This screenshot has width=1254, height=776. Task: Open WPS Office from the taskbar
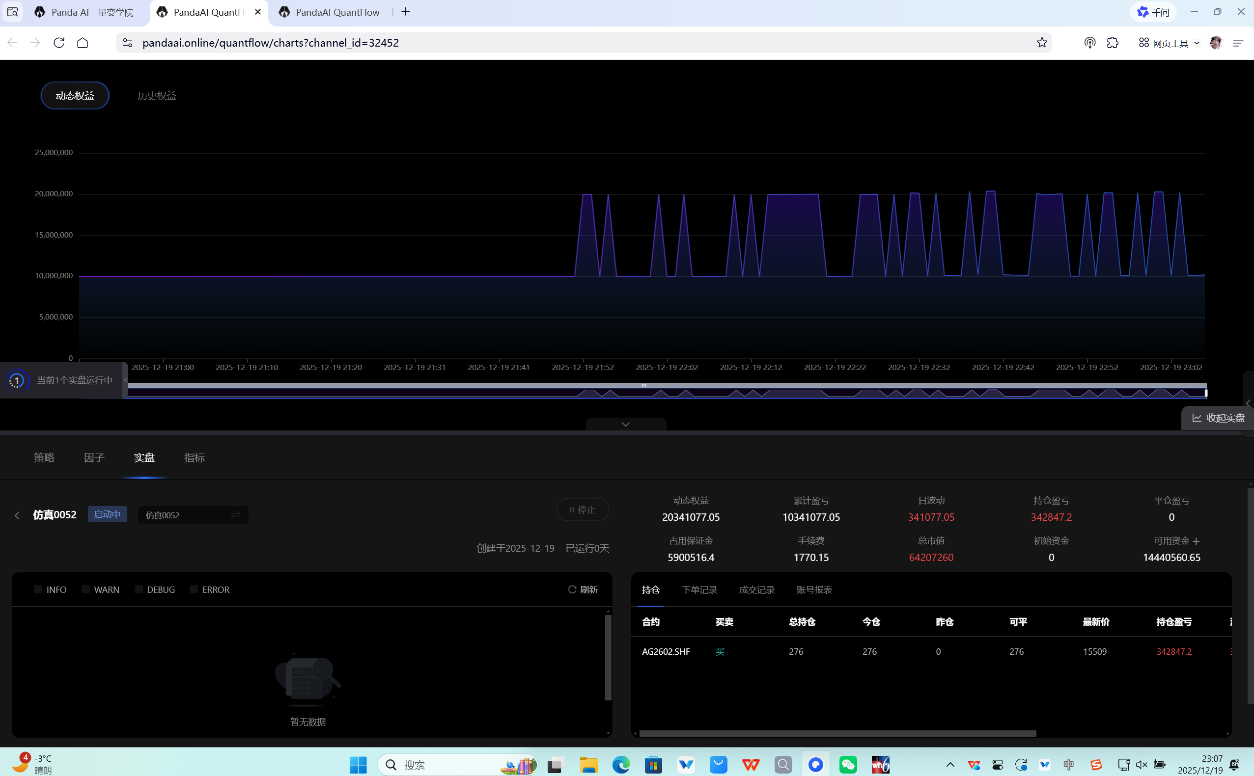pyautogui.click(x=751, y=765)
